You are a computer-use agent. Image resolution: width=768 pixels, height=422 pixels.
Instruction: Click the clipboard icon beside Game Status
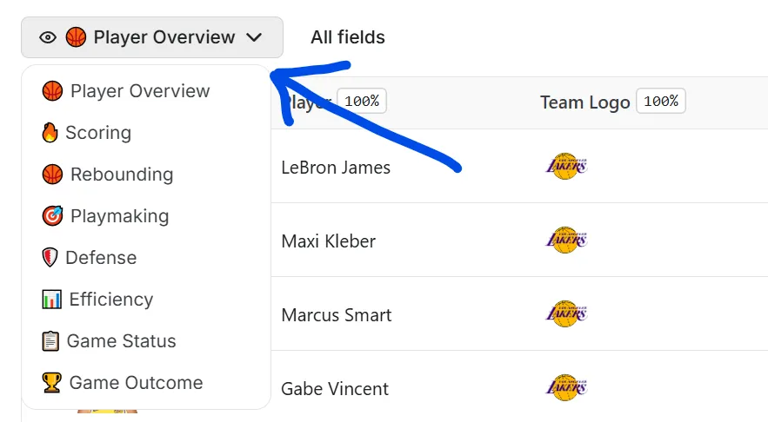(x=50, y=341)
